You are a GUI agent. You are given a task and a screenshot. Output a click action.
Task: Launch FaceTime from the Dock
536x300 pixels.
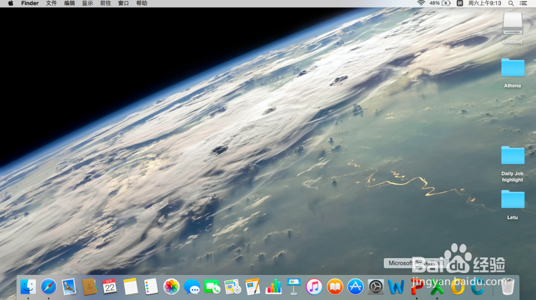tap(212, 286)
